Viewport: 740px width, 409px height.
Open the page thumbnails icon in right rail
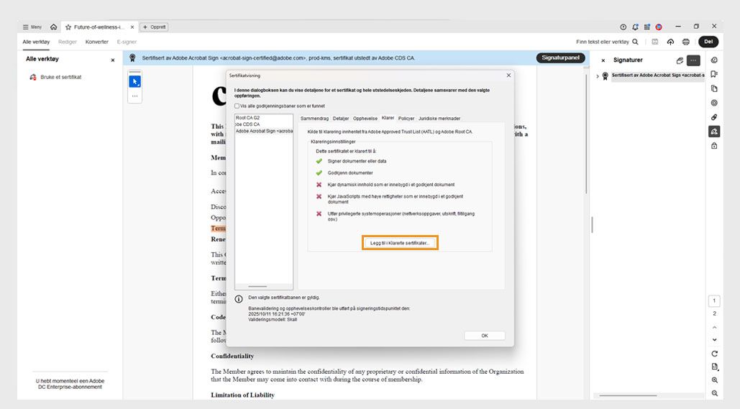point(714,88)
